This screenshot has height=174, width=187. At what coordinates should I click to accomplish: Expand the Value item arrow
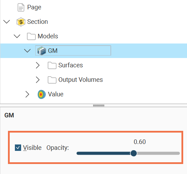(27, 94)
